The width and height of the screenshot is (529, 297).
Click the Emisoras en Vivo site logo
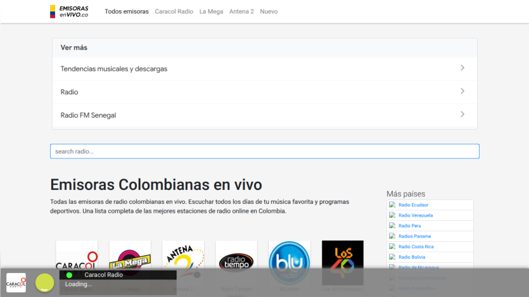(x=69, y=11)
